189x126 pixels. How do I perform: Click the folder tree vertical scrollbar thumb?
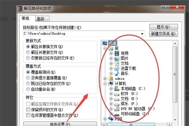point(175,74)
